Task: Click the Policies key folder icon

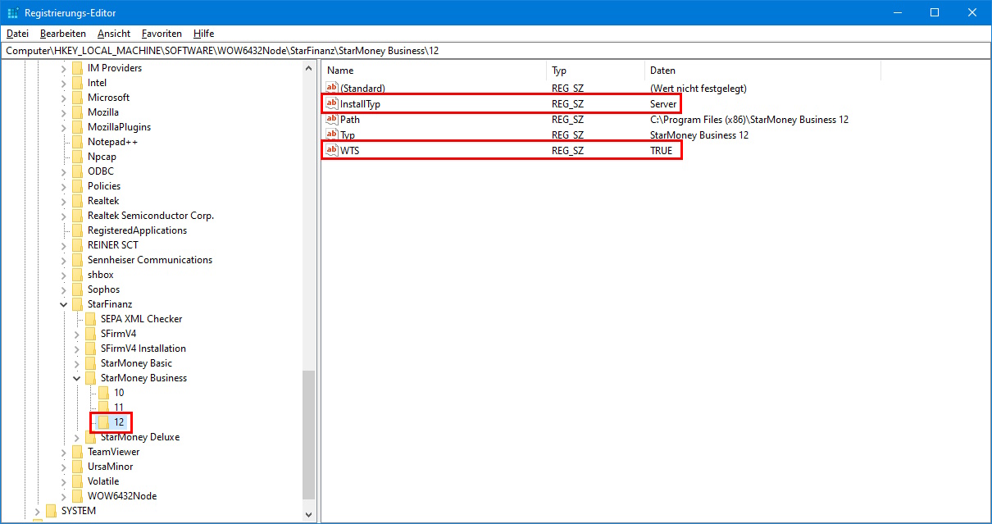Action: 77,186
